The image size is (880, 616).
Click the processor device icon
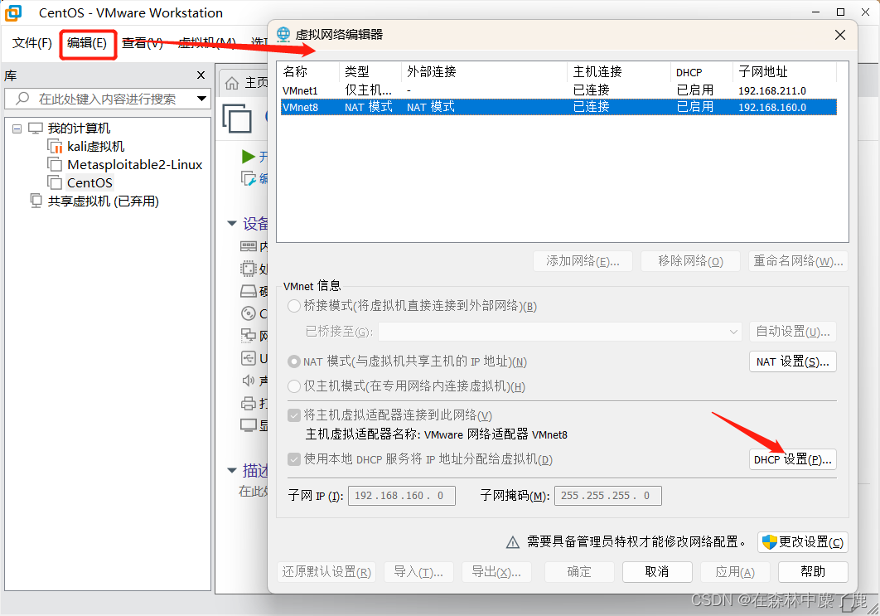coord(249,269)
